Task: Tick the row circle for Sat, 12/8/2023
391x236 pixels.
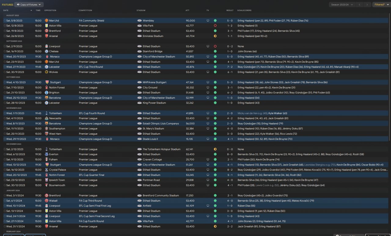Action: 5,26
